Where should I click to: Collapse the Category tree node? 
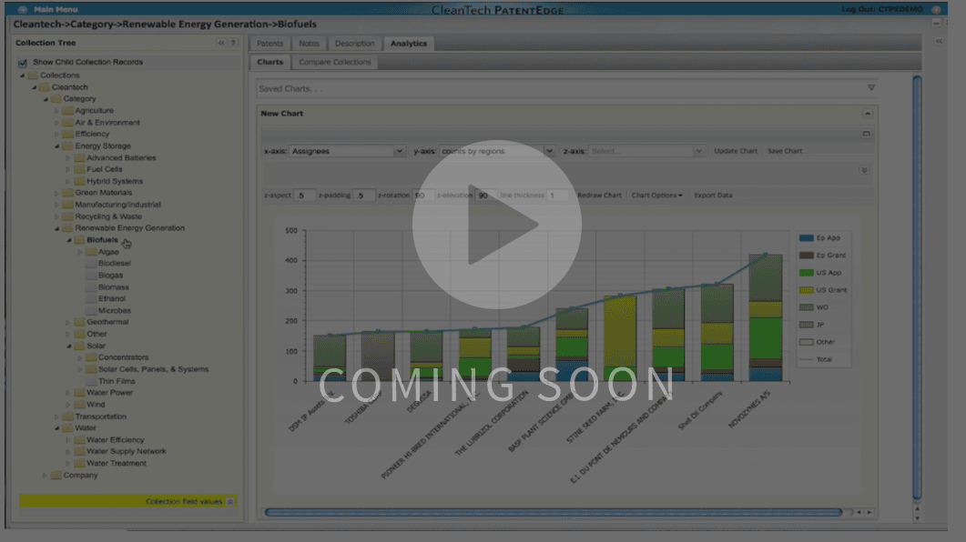tap(46, 99)
